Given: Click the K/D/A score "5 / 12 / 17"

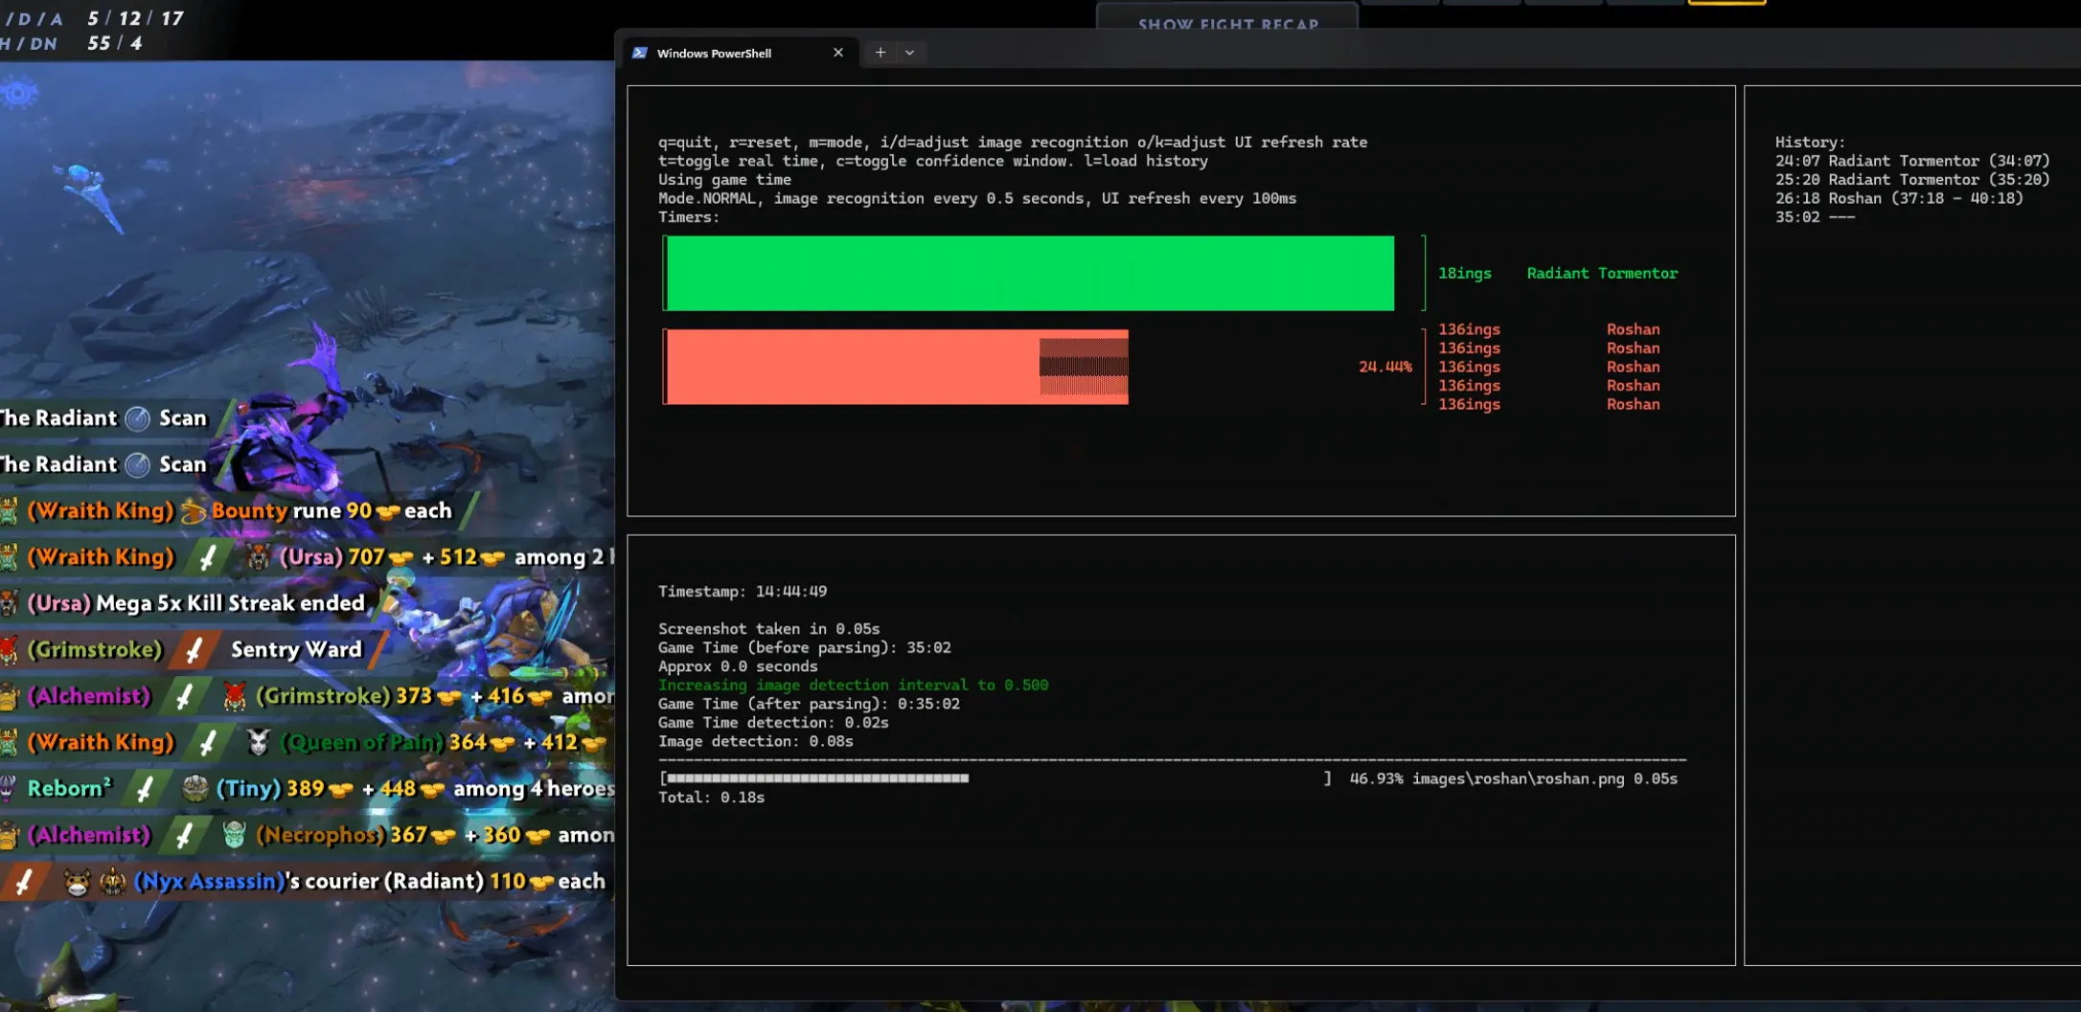Looking at the screenshot, I should coord(135,18).
